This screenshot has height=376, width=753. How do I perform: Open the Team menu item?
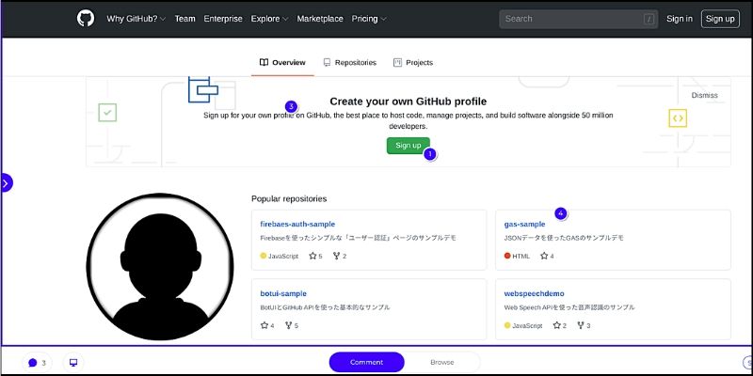tap(184, 19)
